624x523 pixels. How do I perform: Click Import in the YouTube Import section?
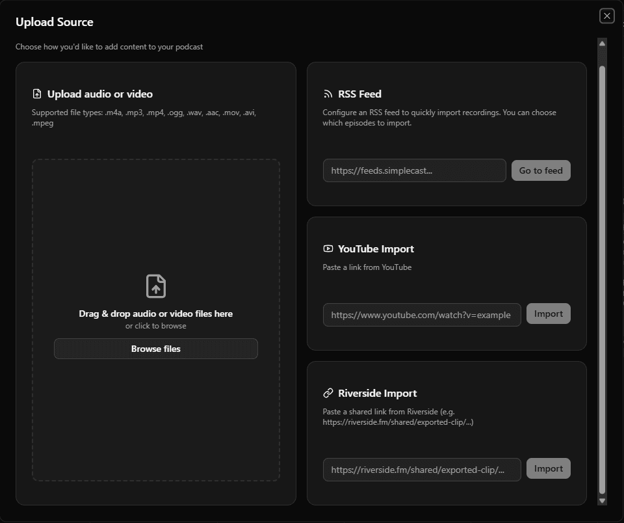[x=548, y=313]
